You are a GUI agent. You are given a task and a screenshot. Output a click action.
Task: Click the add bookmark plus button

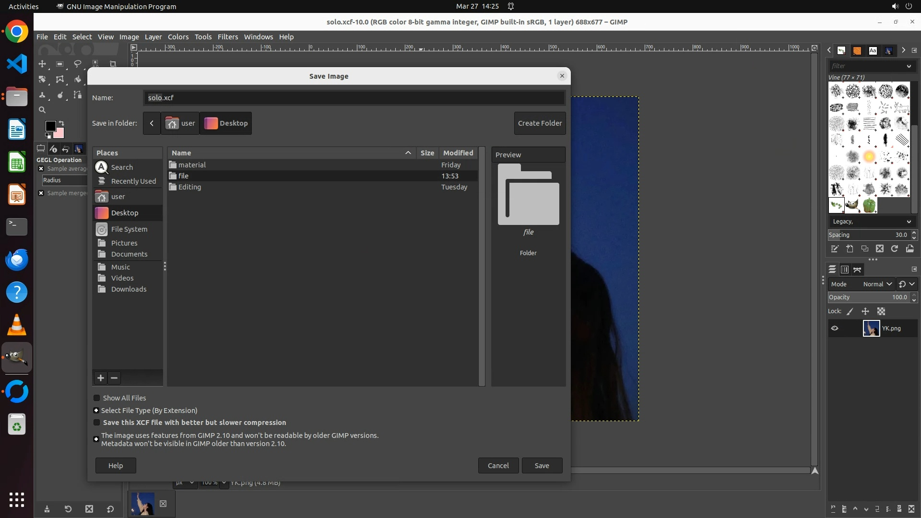pyautogui.click(x=100, y=378)
